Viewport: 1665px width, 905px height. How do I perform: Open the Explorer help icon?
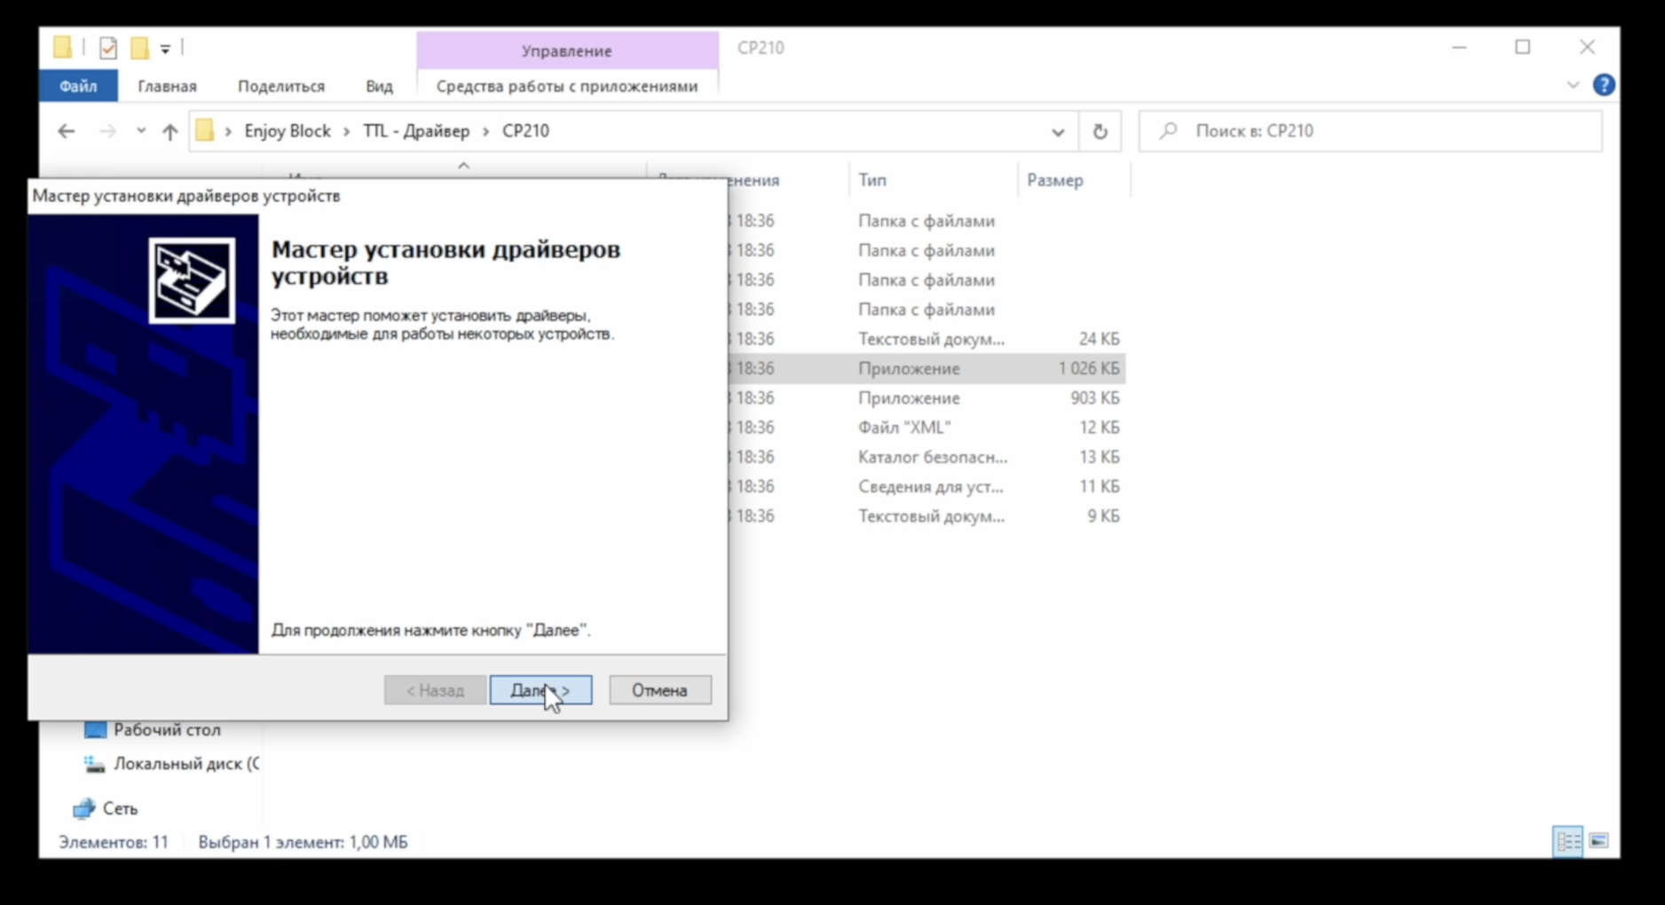[1603, 85]
